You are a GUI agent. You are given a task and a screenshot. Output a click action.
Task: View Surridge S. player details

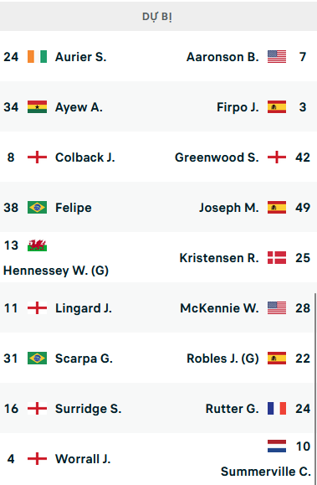pos(89,409)
